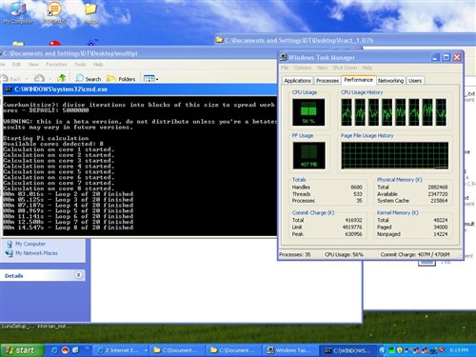The height and width of the screenshot is (357, 476).
Task: Click Commit Charge Peak 630956
Action: click(x=353, y=234)
